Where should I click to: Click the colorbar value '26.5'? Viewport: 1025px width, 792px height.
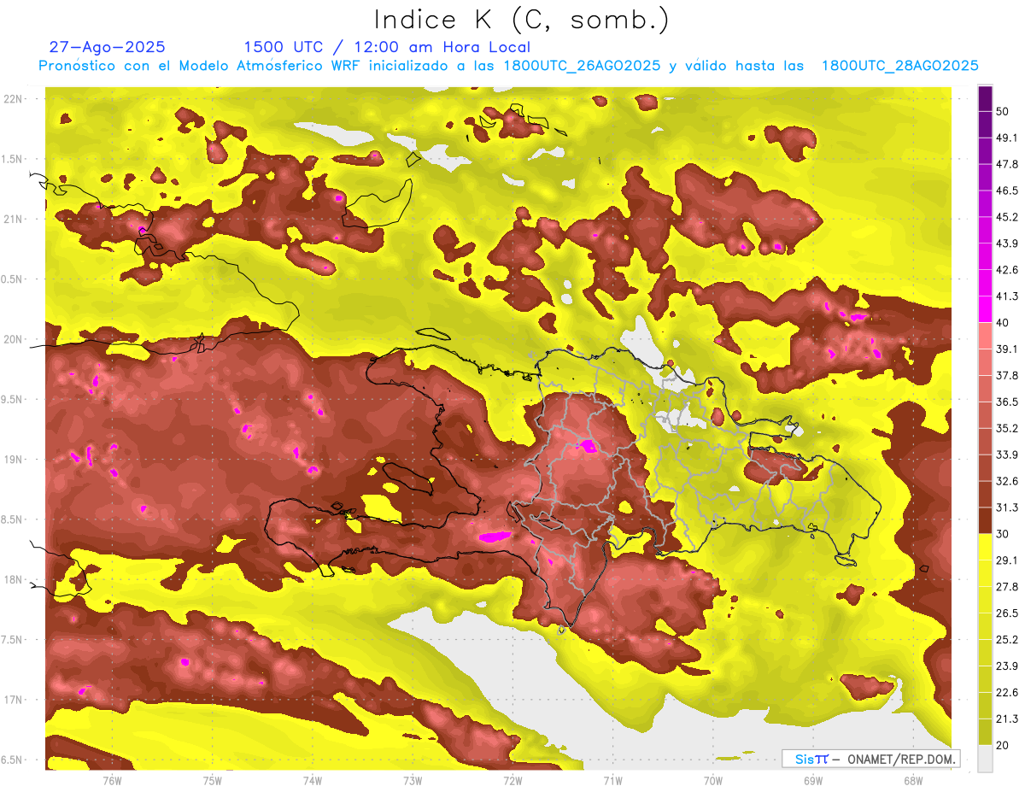pos(1006,613)
